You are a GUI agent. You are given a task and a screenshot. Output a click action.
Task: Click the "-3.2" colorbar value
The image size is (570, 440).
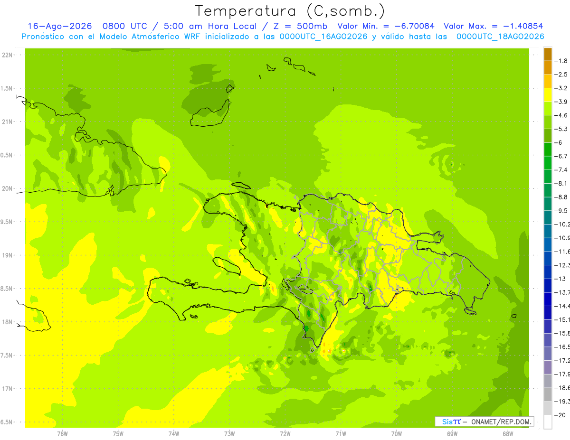561,88
